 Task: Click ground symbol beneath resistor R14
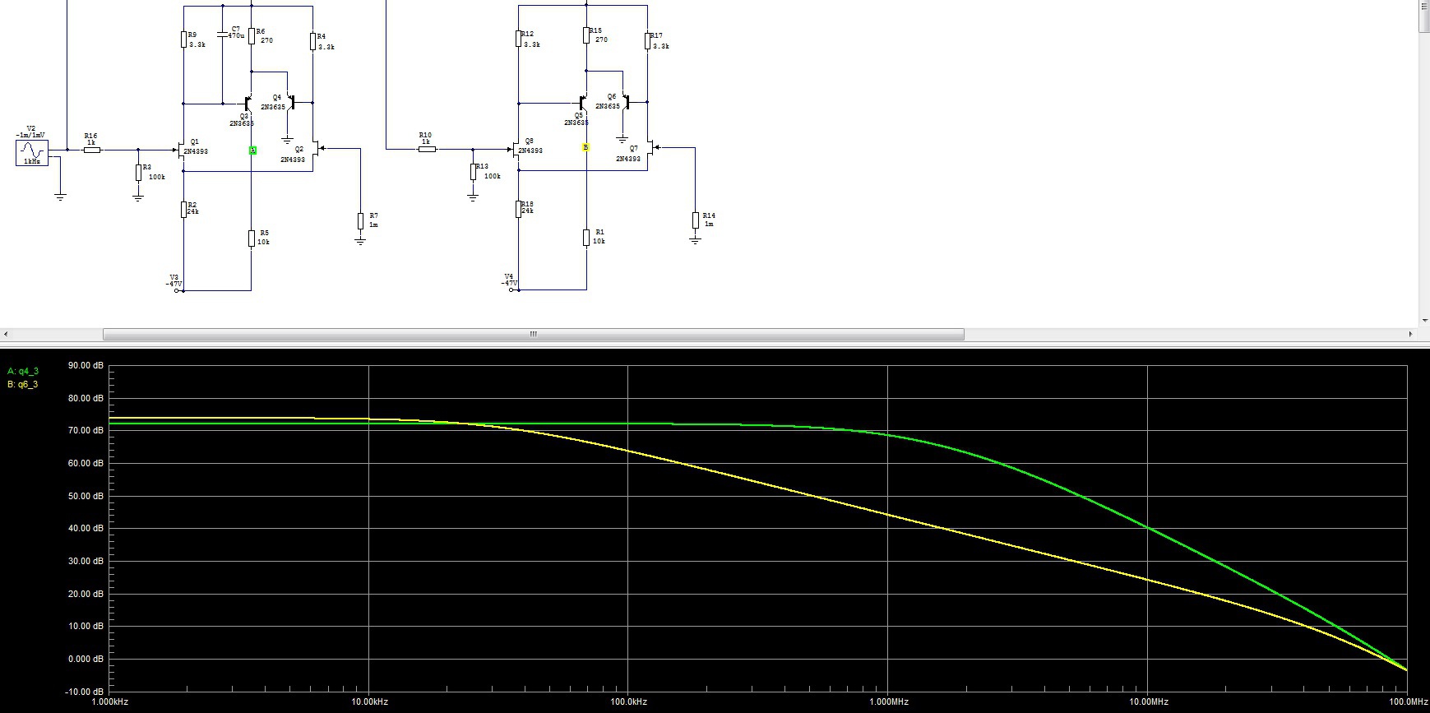[x=696, y=240]
